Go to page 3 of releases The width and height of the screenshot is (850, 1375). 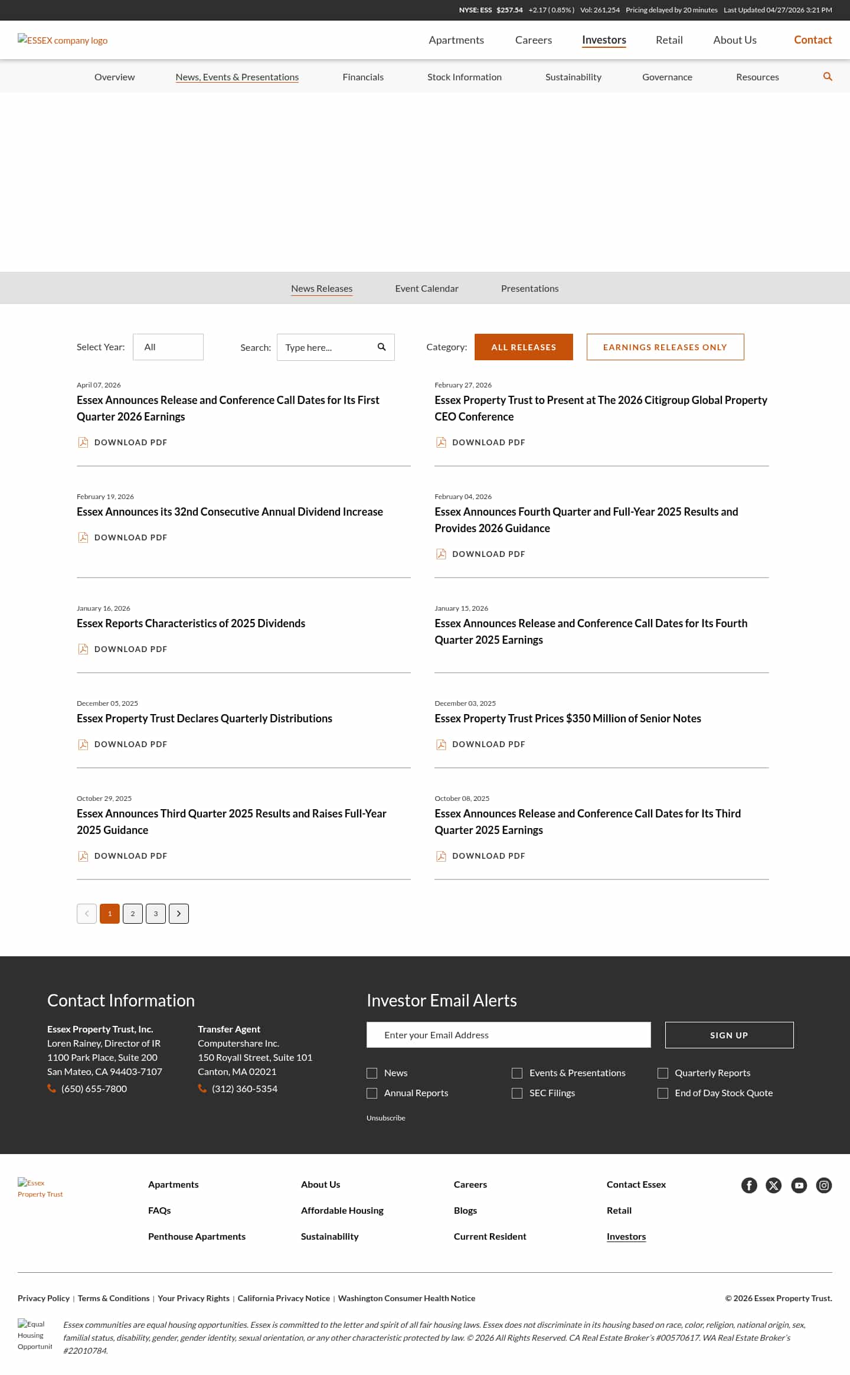pos(156,914)
